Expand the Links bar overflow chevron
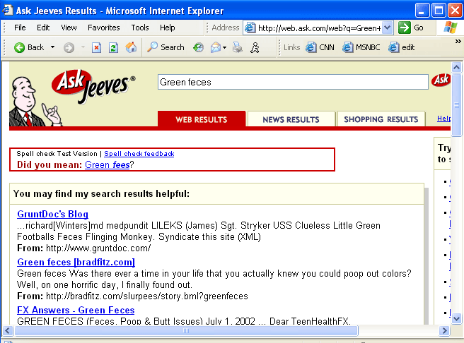The height and width of the screenshot is (343, 464). point(458,42)
